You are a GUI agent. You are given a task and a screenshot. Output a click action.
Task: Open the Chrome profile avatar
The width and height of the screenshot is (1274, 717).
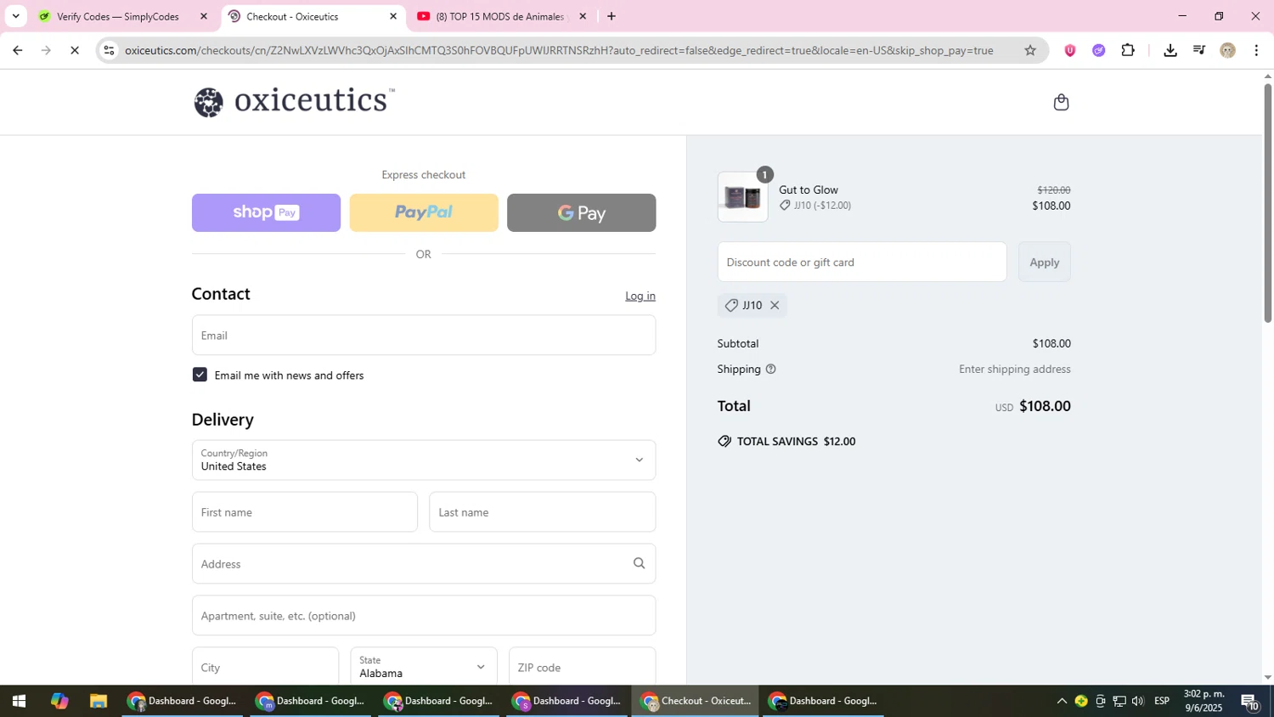[x=1227, y=50]
